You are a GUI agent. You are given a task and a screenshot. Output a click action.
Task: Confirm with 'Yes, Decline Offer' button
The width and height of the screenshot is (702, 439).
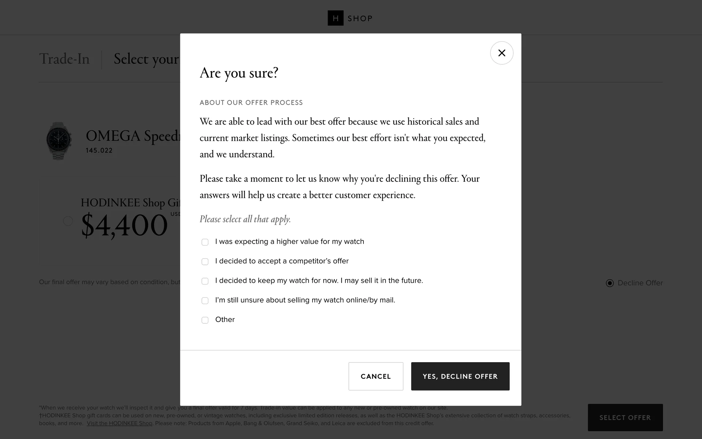[460, 376]
